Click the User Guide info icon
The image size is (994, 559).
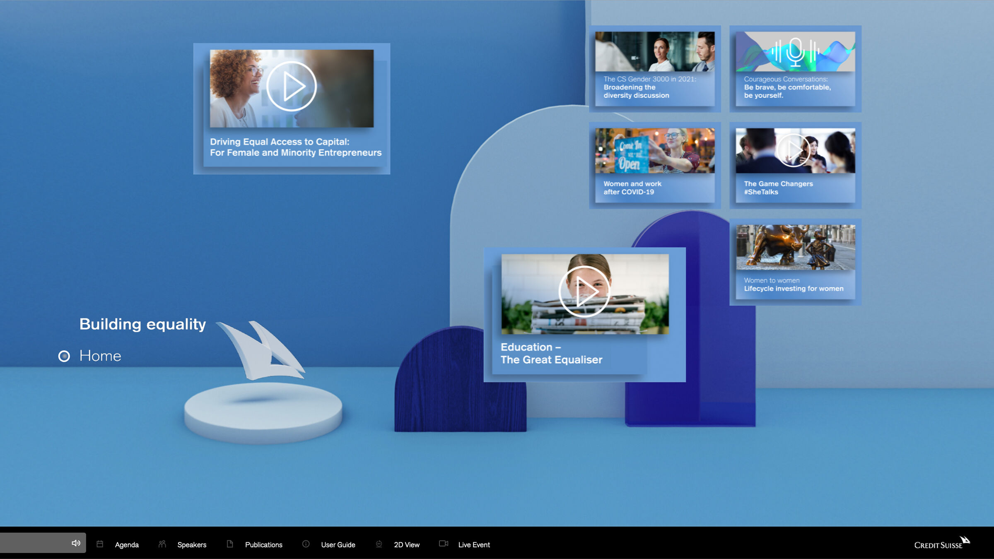(x=306, y=544)
